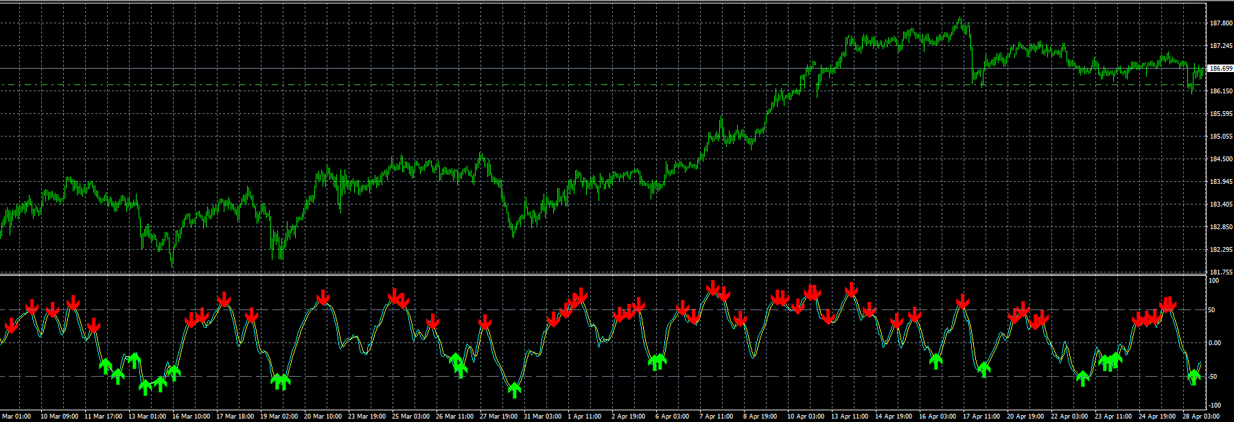Click the 11 Mar 17:00 time label
The image size is (1234, 422).
coord(104,417)
